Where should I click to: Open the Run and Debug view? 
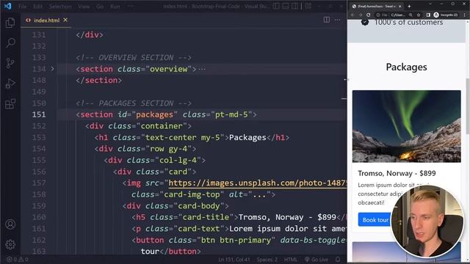click(x=10, y=84)
